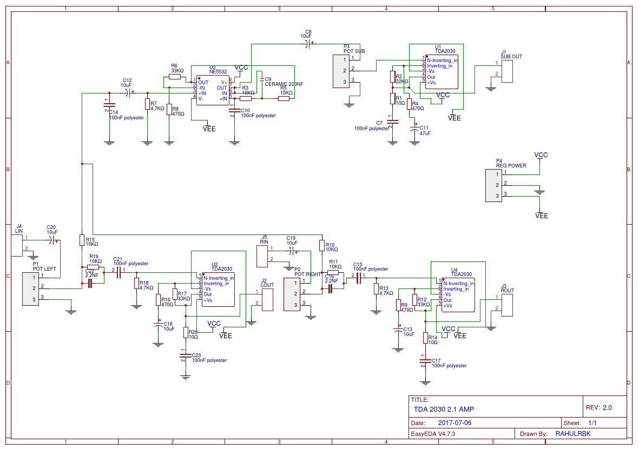Screen dimensions: 639x450
Task: Click the R5 10KΩ resistor symbol
Action: (x=284, y=98)
